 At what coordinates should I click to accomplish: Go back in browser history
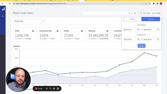2,3
